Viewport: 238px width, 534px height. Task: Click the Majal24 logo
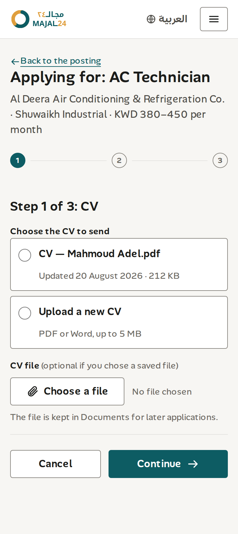tap(39, 19)
